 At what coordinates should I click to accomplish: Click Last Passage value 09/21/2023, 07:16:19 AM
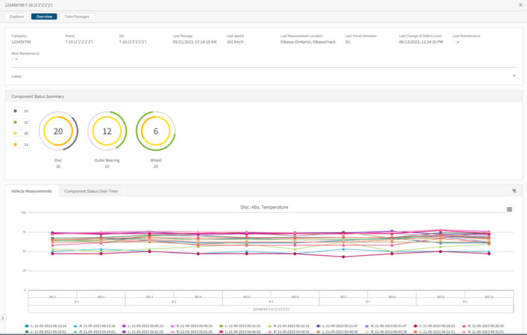pyautogui.click(x=194, y=42)
